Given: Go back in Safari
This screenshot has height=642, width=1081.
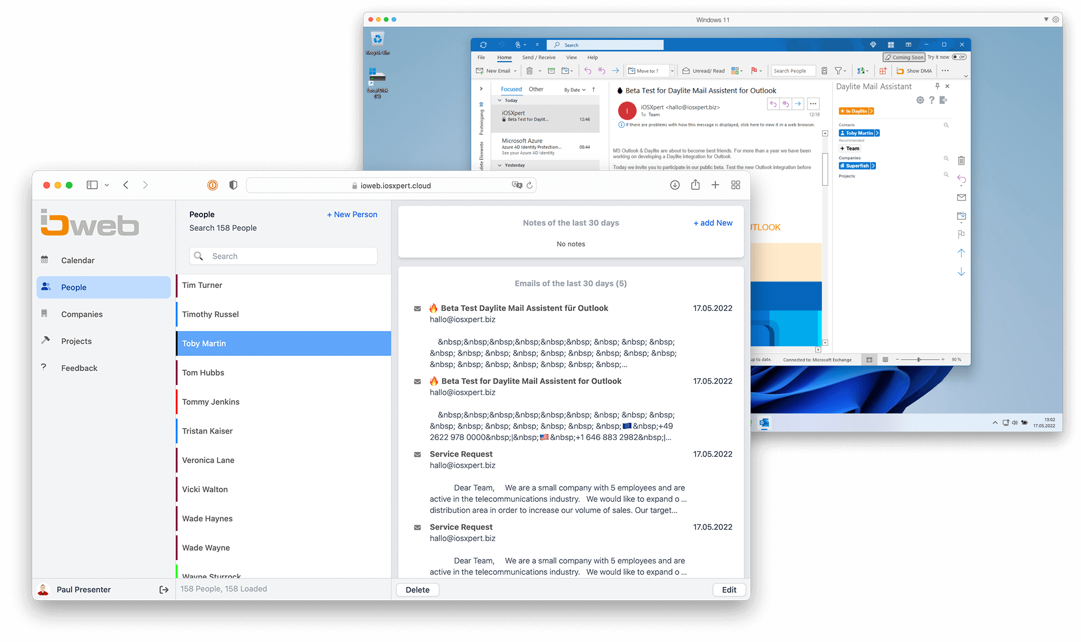Looking at the screenshot, I should [126, 185].
